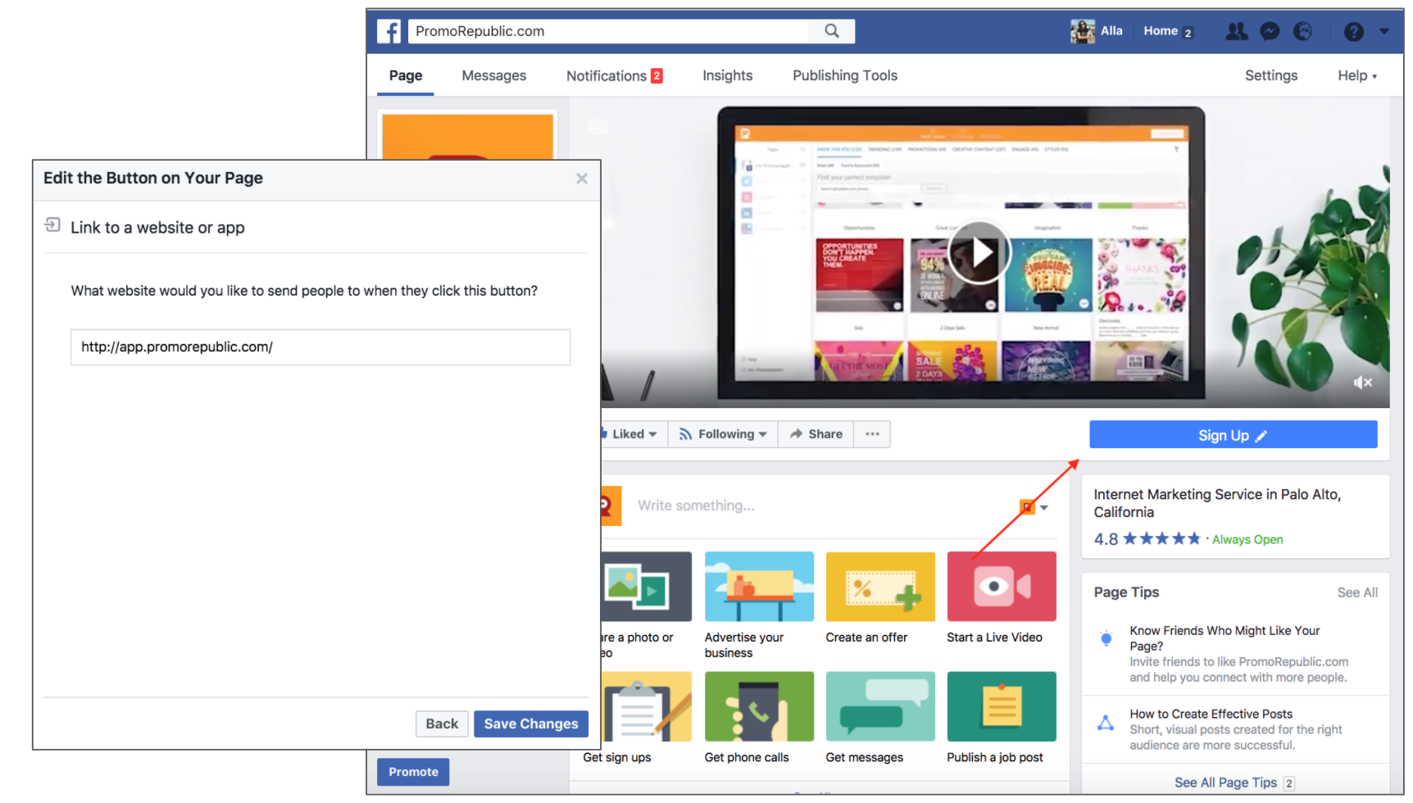
Task: Open the account dropdown arrow in top bar
Action: coord(1384,31)
